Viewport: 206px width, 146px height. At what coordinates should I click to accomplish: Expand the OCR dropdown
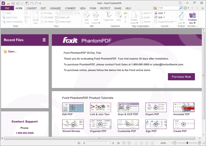coord(164,17)
